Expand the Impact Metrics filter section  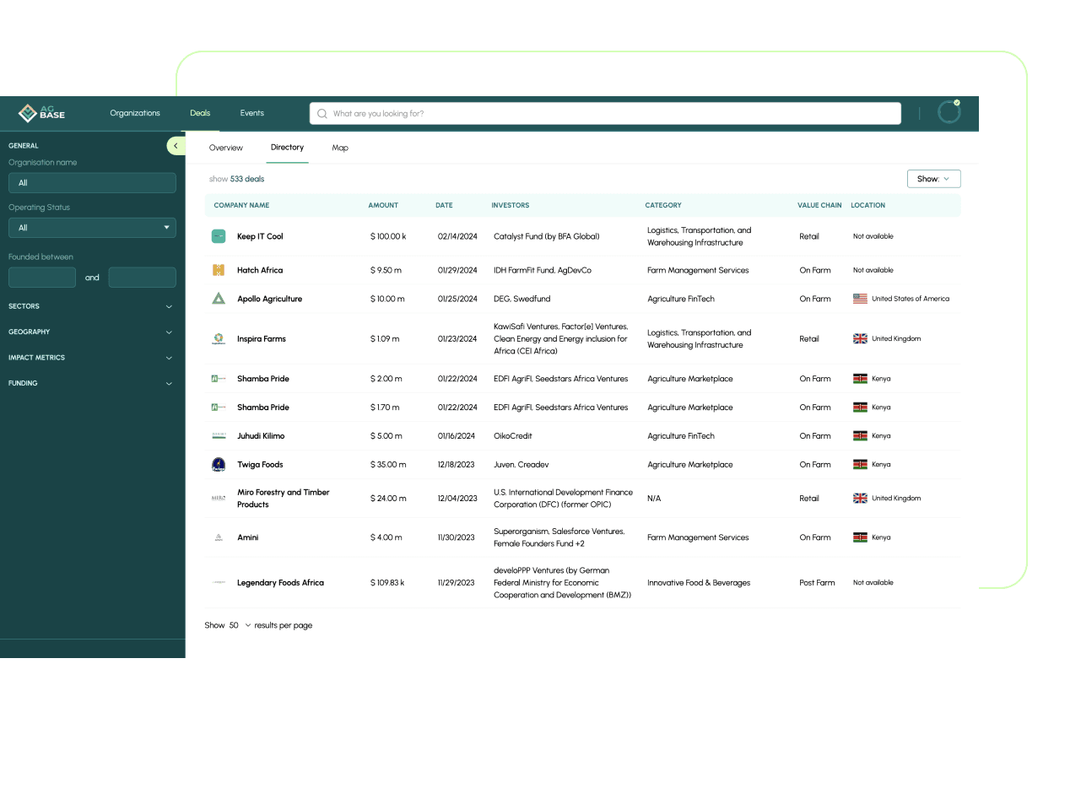coord(92,358)
